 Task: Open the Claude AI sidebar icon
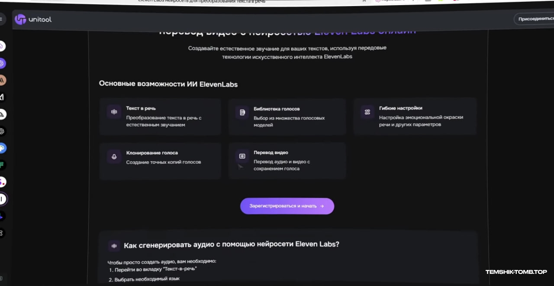(x=2, y=80)
